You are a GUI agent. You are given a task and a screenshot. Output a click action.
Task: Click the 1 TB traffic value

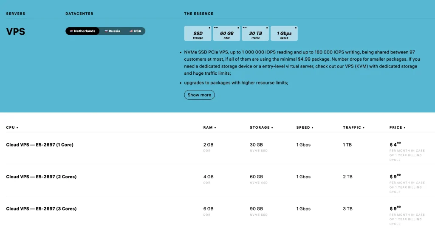point(347,145)
